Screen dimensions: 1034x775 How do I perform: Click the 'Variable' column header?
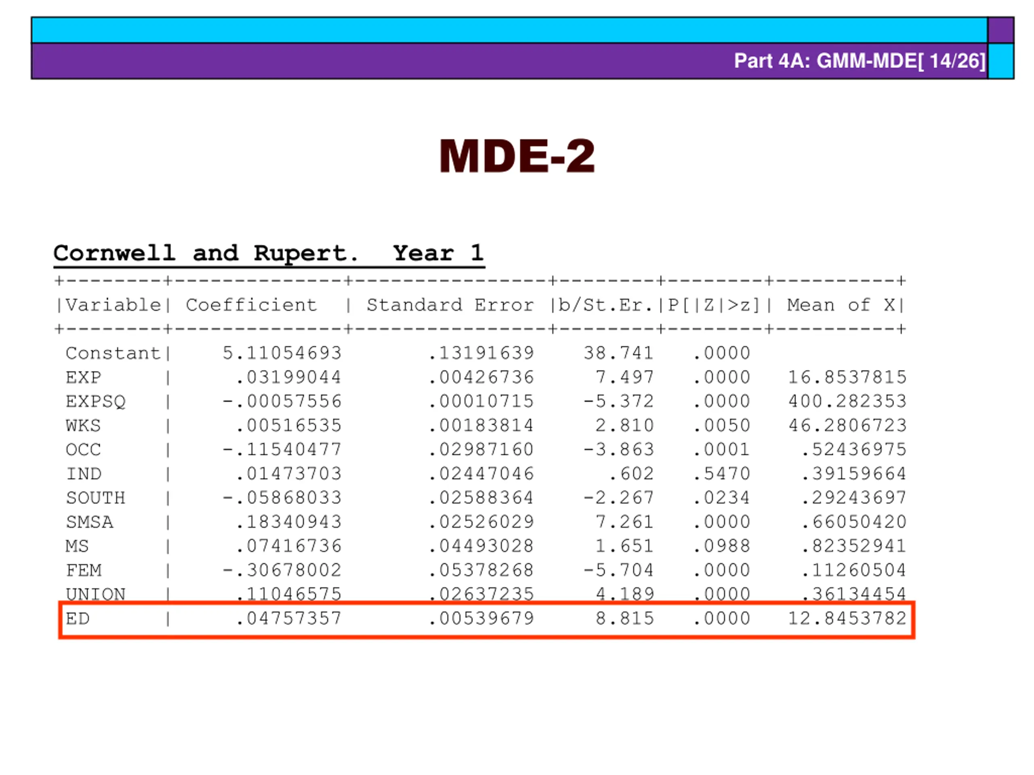[x=113, y=305]
